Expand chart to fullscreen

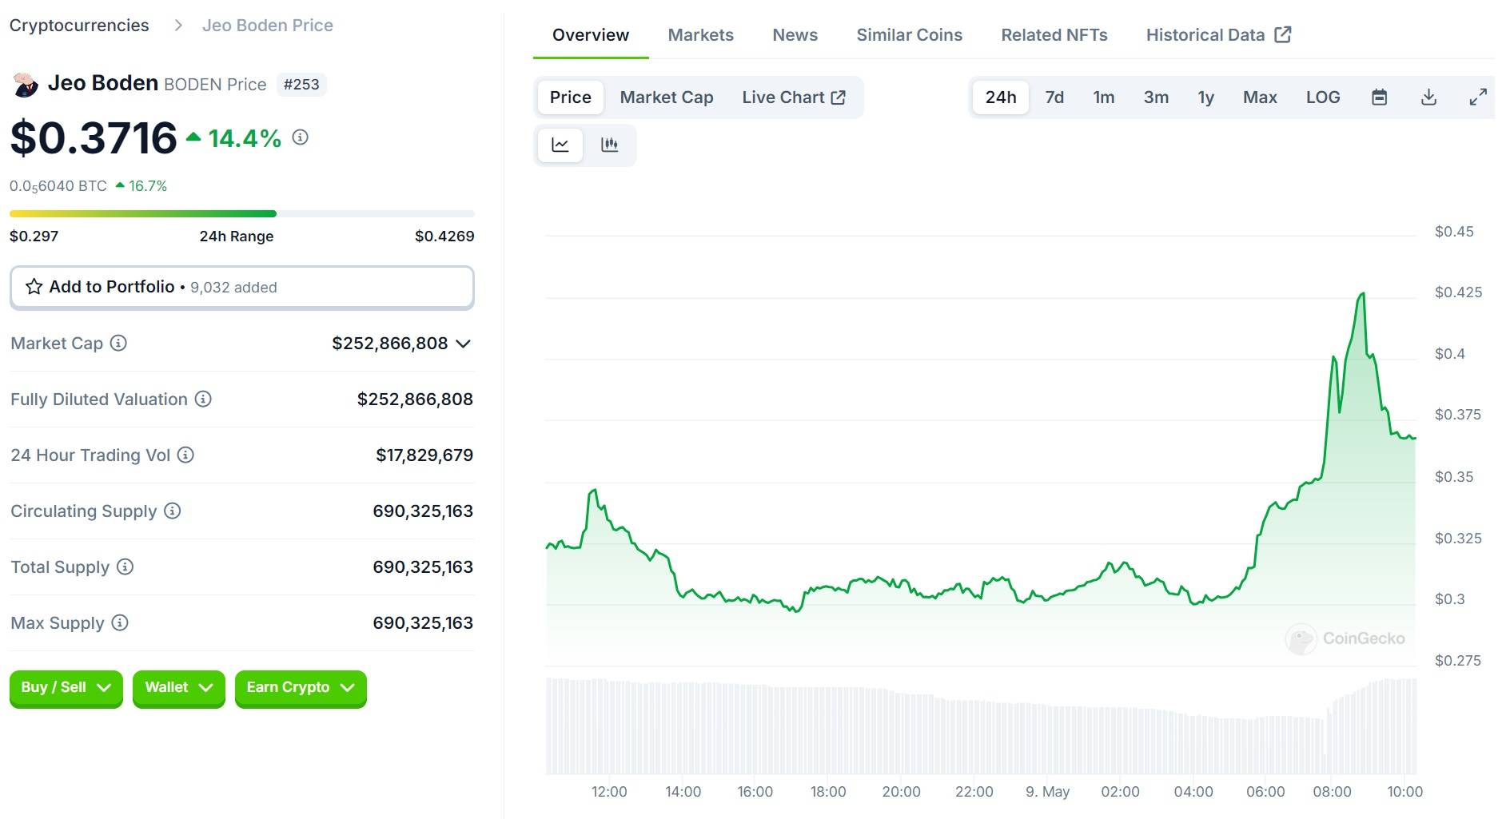[1478, 97]
